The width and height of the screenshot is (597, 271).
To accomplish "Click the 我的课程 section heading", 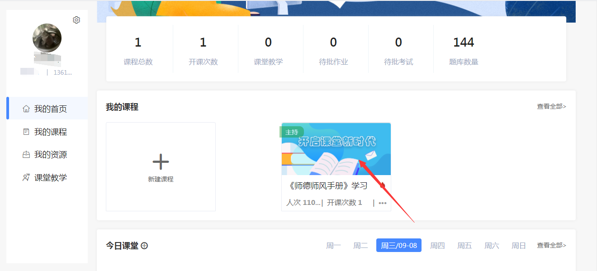I will [x=122, y=107].
